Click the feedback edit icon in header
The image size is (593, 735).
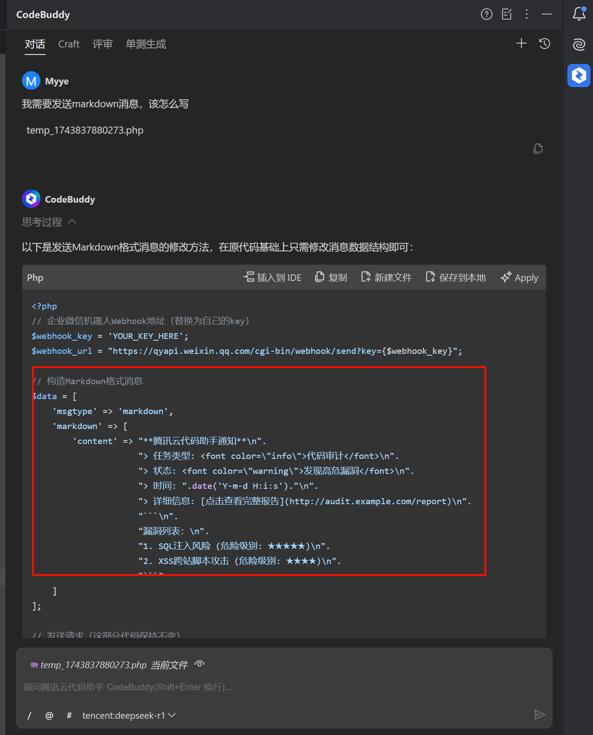(x=506, y=15)
